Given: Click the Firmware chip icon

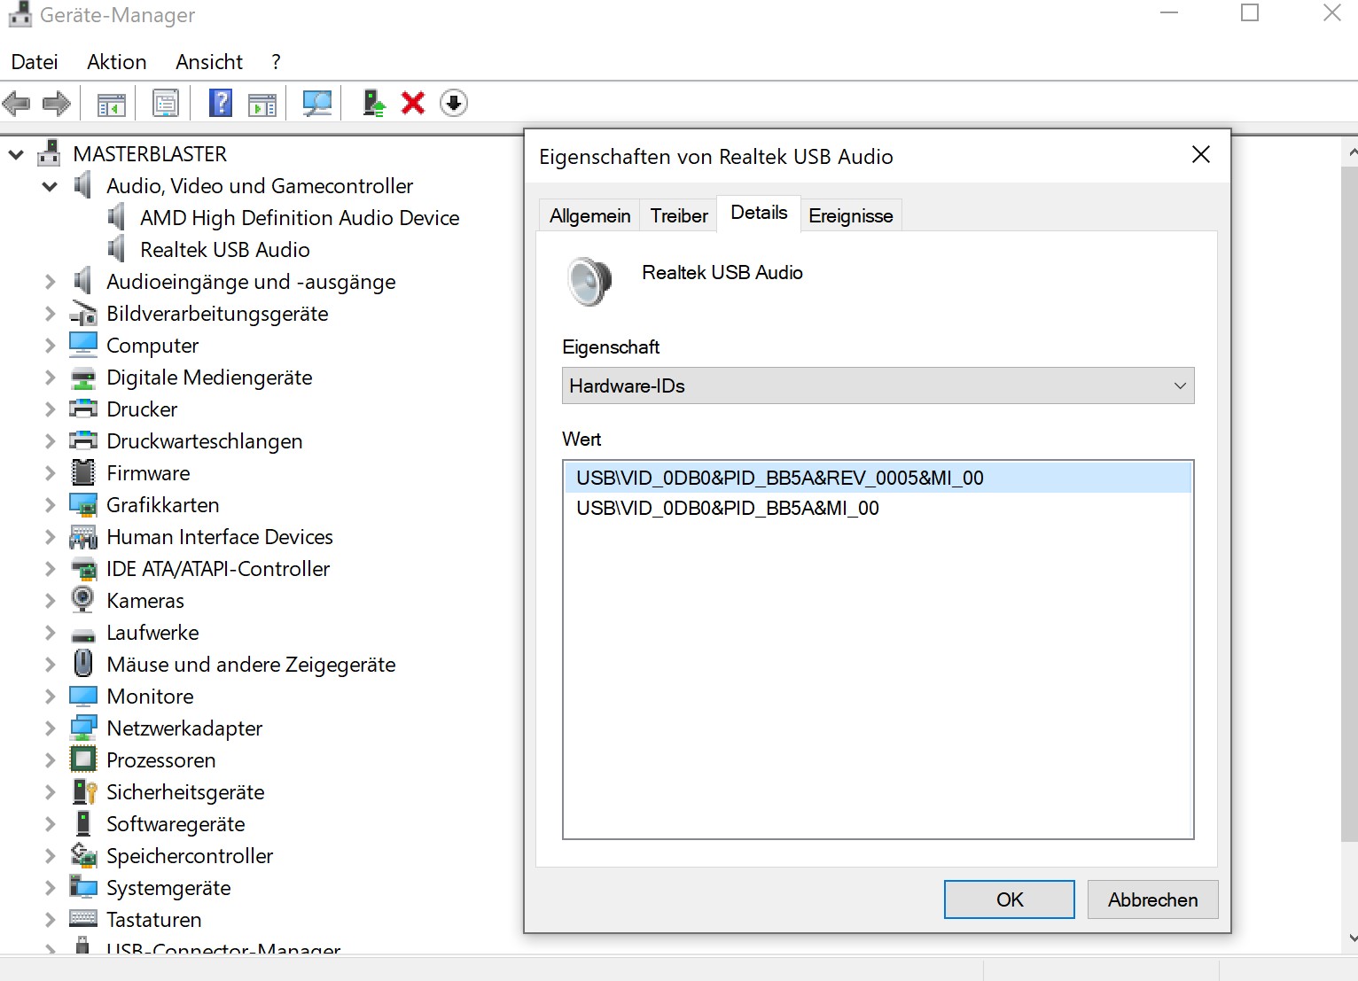Looking at the screenshot, I should pos(83,472).
